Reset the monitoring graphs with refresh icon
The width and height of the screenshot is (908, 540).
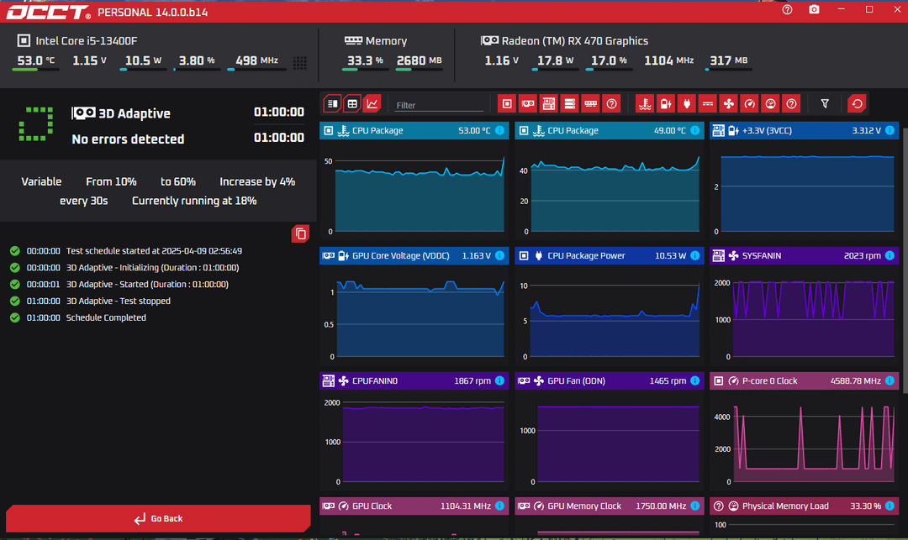pos(857,104)
